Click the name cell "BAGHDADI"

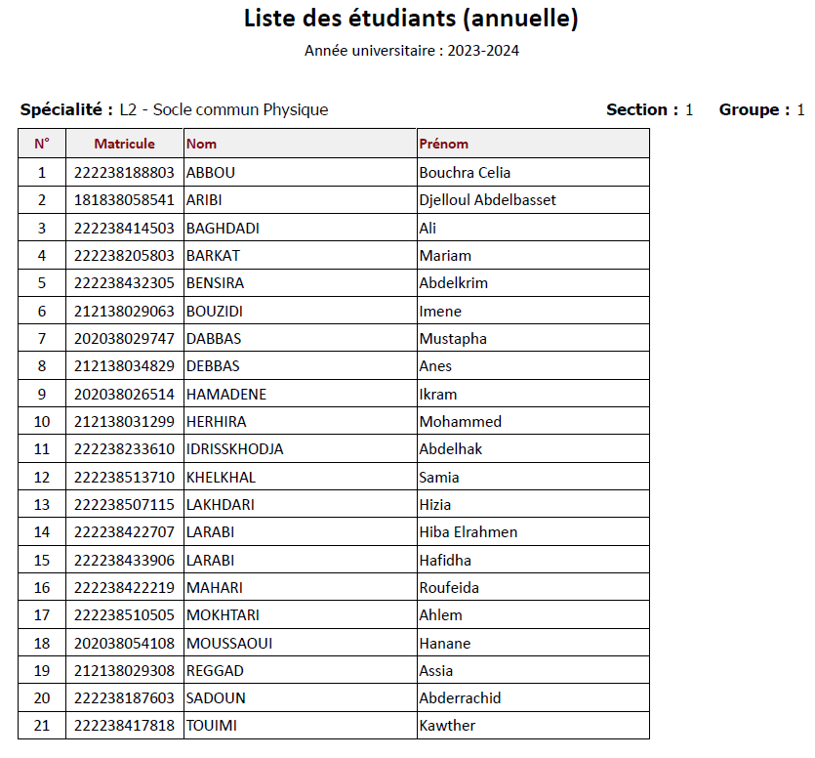[223, 229]
